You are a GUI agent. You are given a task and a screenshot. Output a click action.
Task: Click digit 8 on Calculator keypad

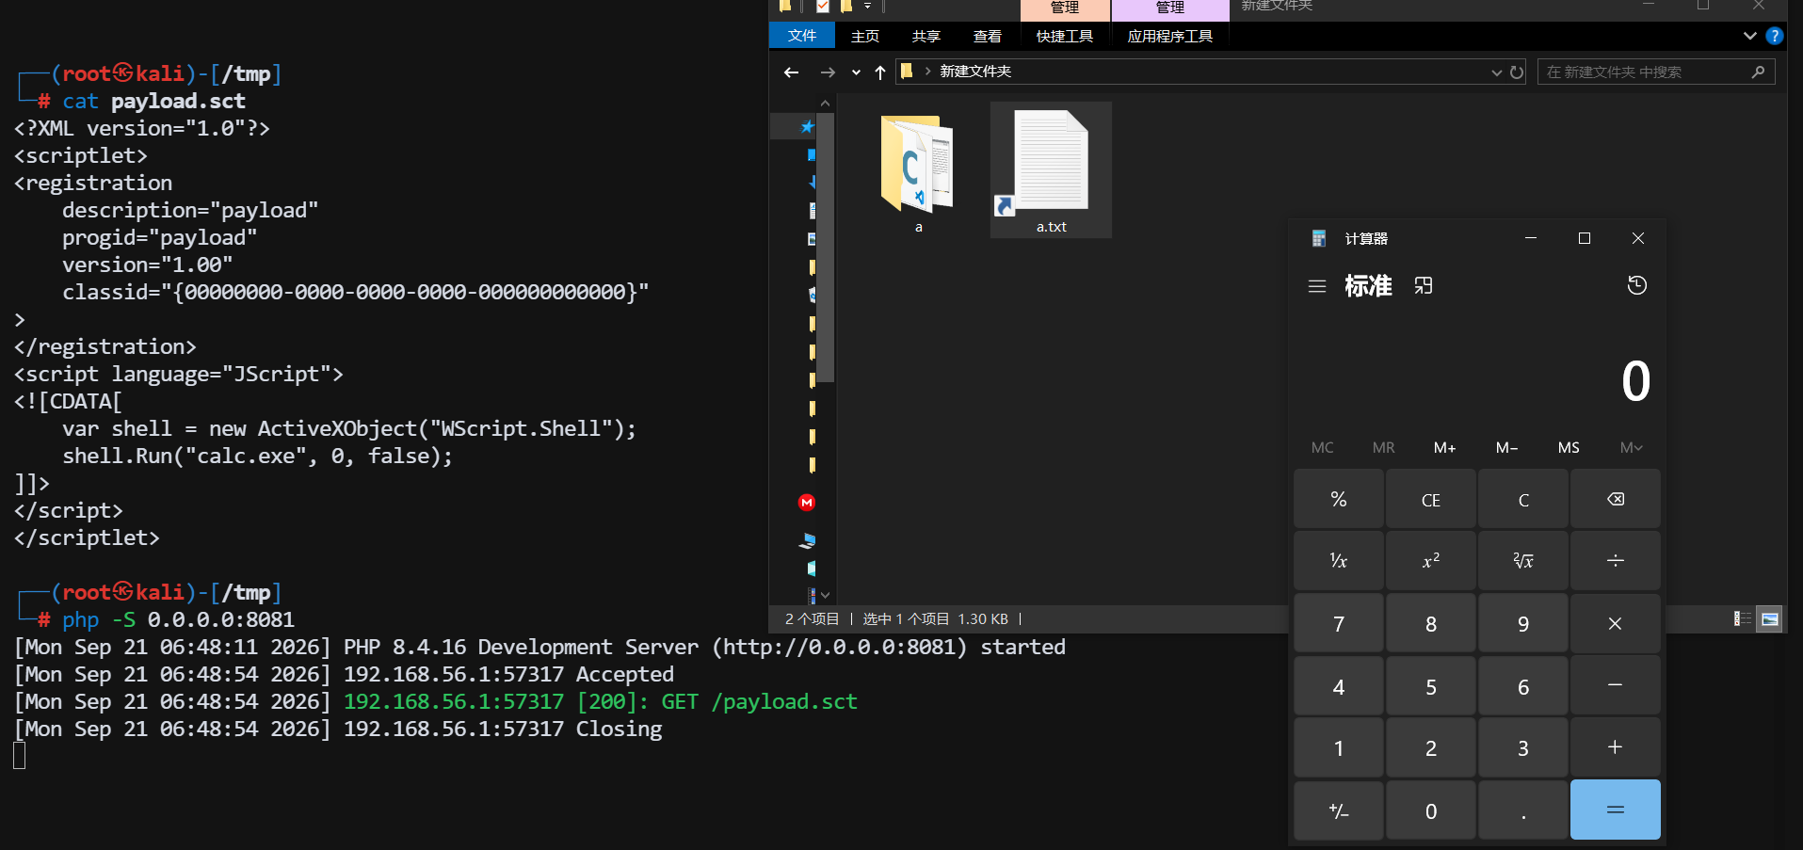pyautogui.click(x=1431, y=623)
